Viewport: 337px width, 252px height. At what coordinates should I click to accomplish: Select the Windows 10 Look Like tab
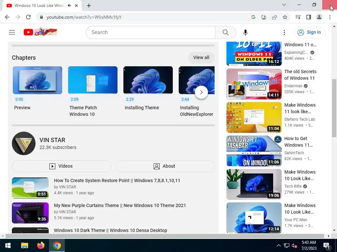pyautogui.click(x=39, y=6)
